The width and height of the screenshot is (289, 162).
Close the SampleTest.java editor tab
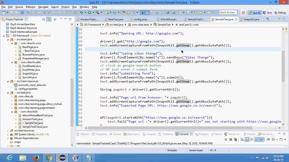pos(236,19)
